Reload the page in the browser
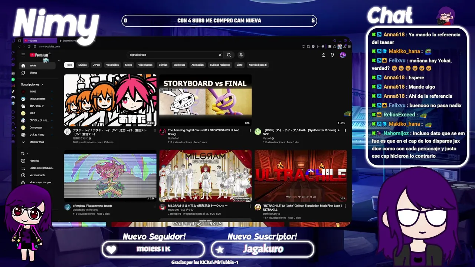The width and height of the screenshot is (475, 267). pyautogui.click(x=29, y=46)
